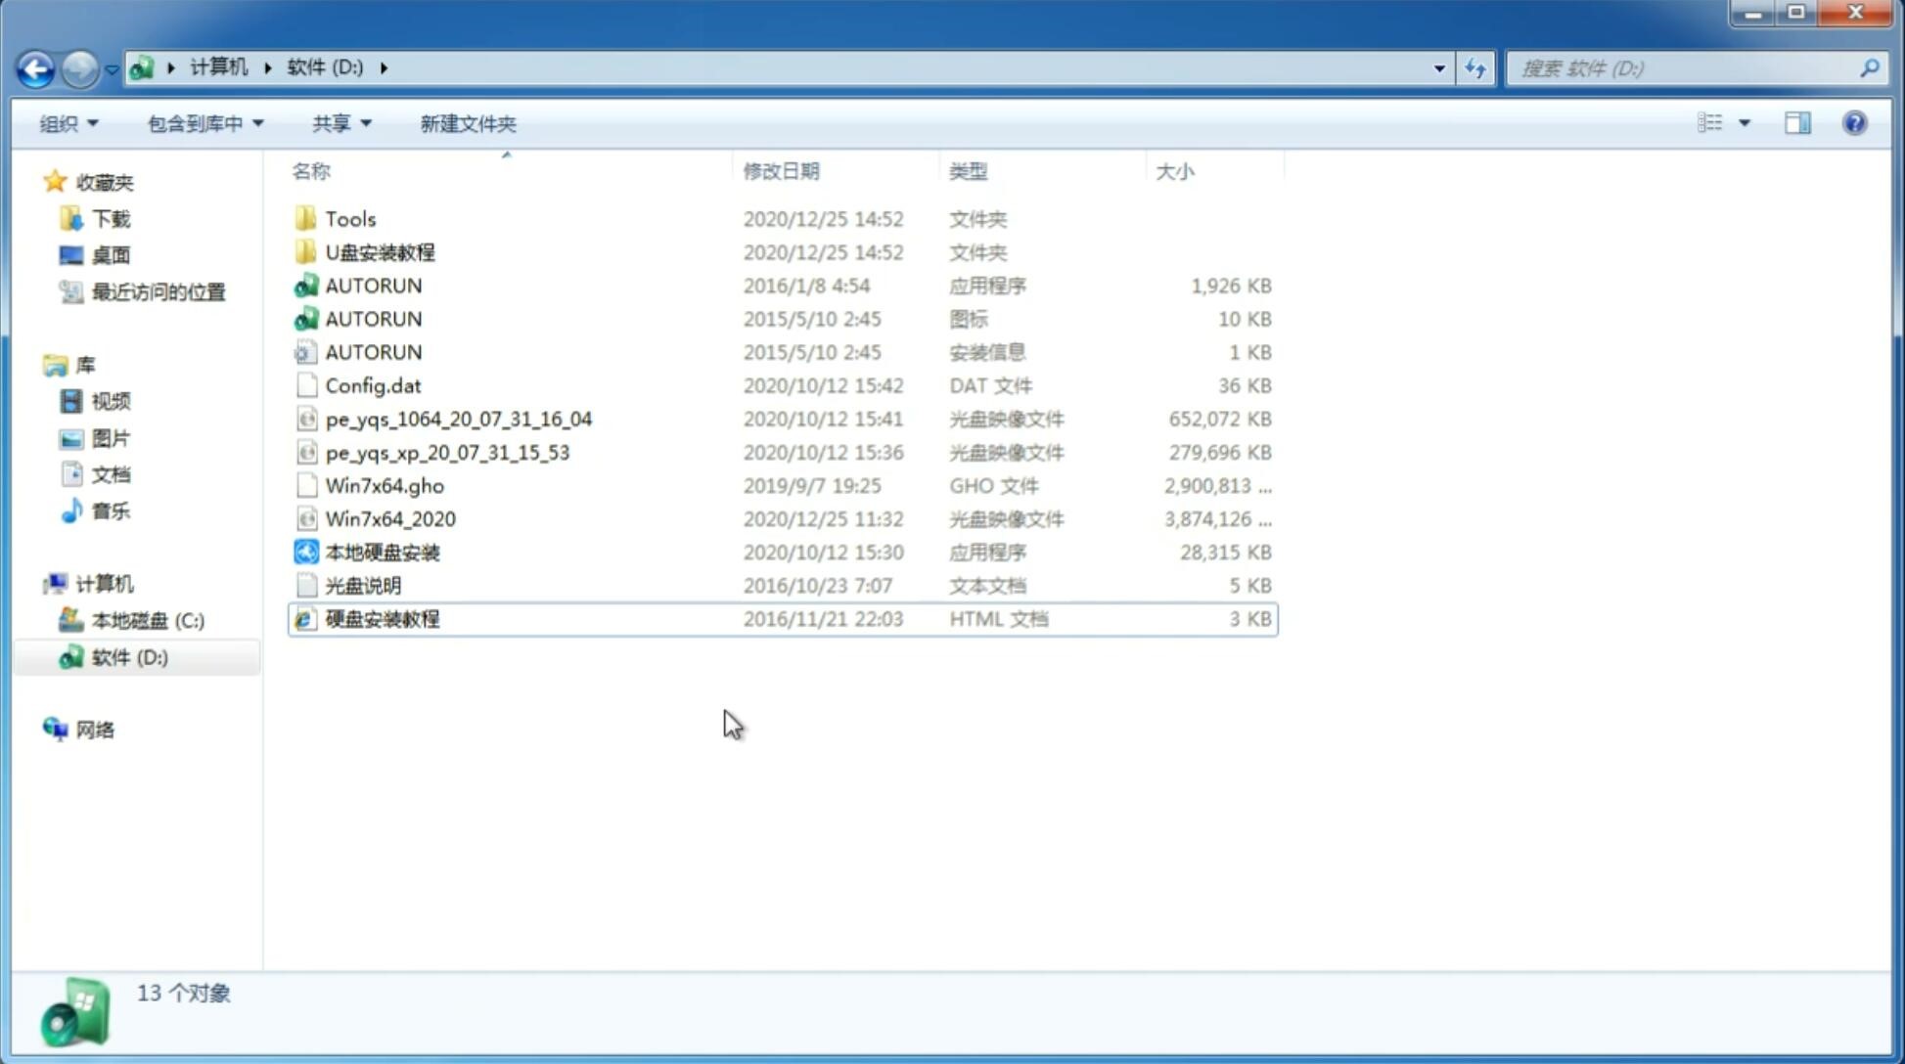Open 光盘说明 text document
Screen dimensions: 1905x1064
362,584
